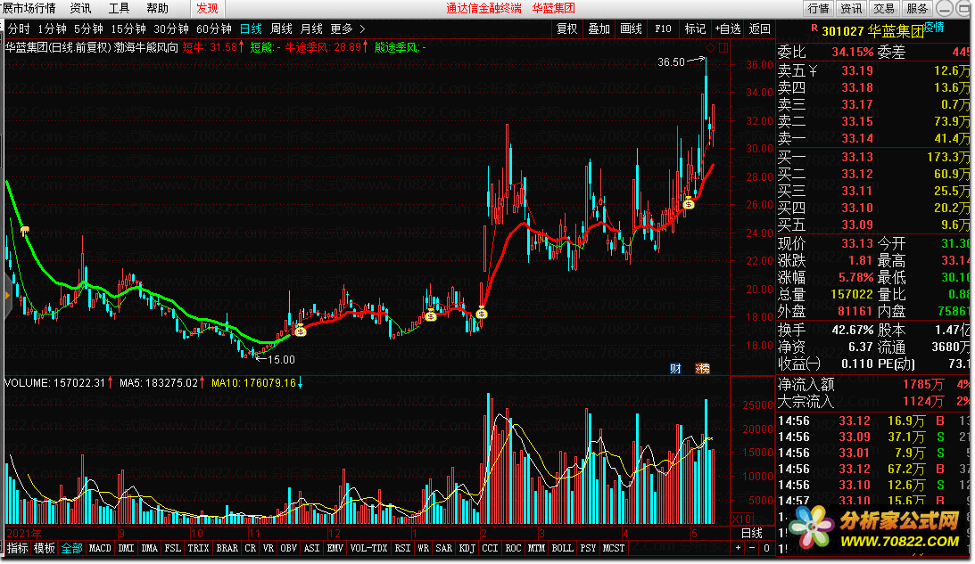Click the 服务 service button
Viewport: 975px width, 564px height.
pyautogui.click(x=916, y=8)
